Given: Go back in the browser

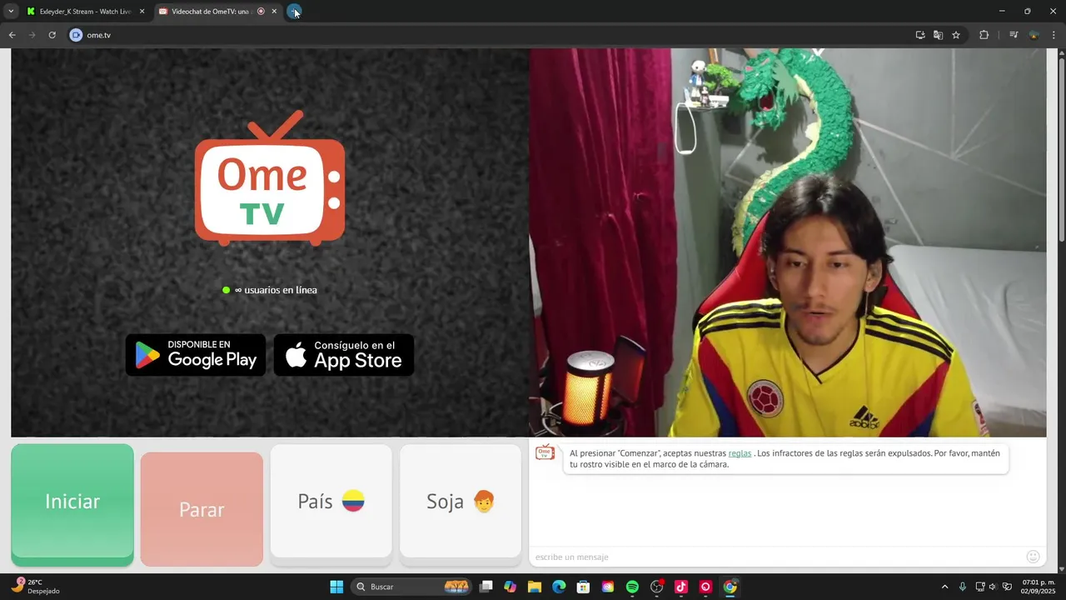Looking at the screenshot, I should point(12,35).
